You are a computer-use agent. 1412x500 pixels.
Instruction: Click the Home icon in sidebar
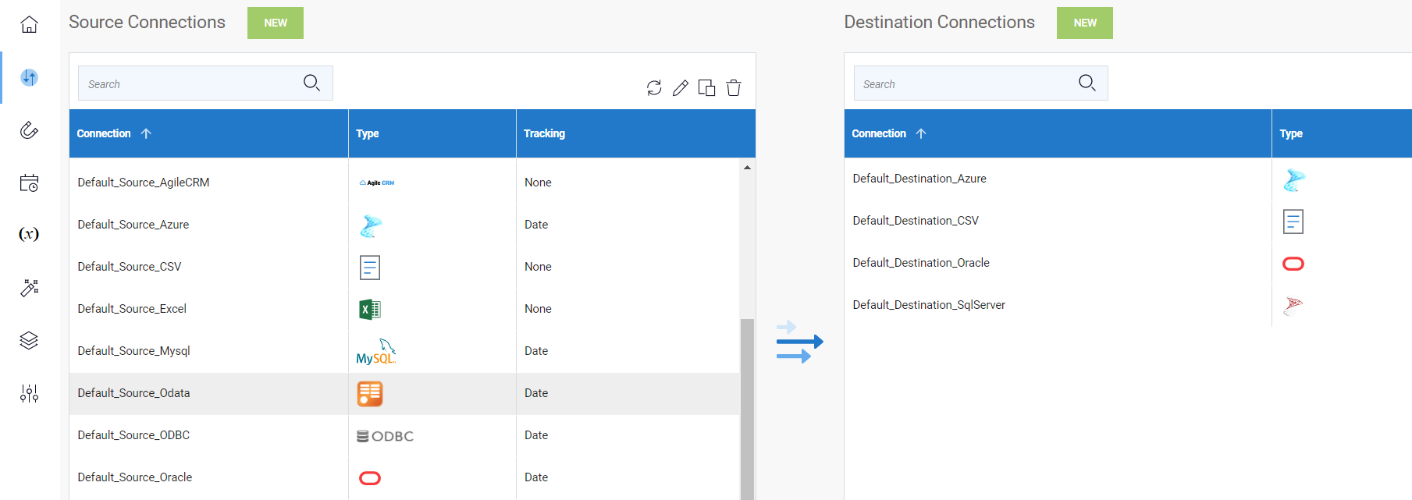[29, 25]
